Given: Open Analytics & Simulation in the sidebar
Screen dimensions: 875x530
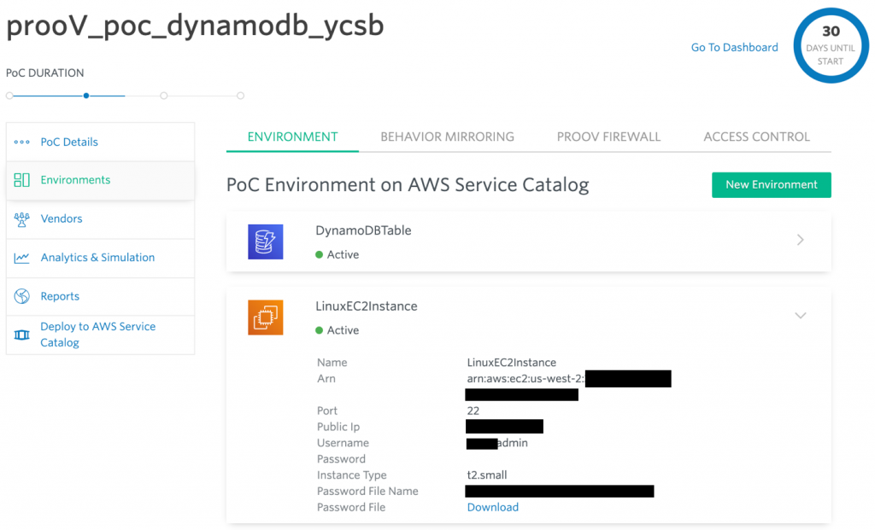Looking at the screenshot, I should (x=101, y=258).
